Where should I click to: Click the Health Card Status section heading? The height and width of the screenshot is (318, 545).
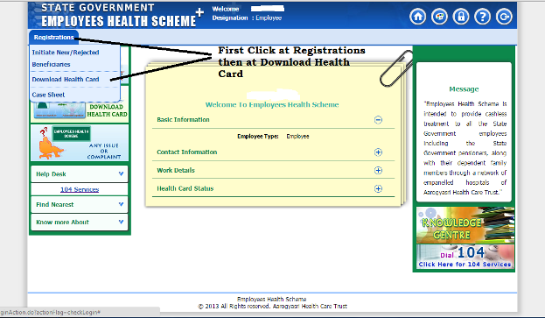point(185,188)
